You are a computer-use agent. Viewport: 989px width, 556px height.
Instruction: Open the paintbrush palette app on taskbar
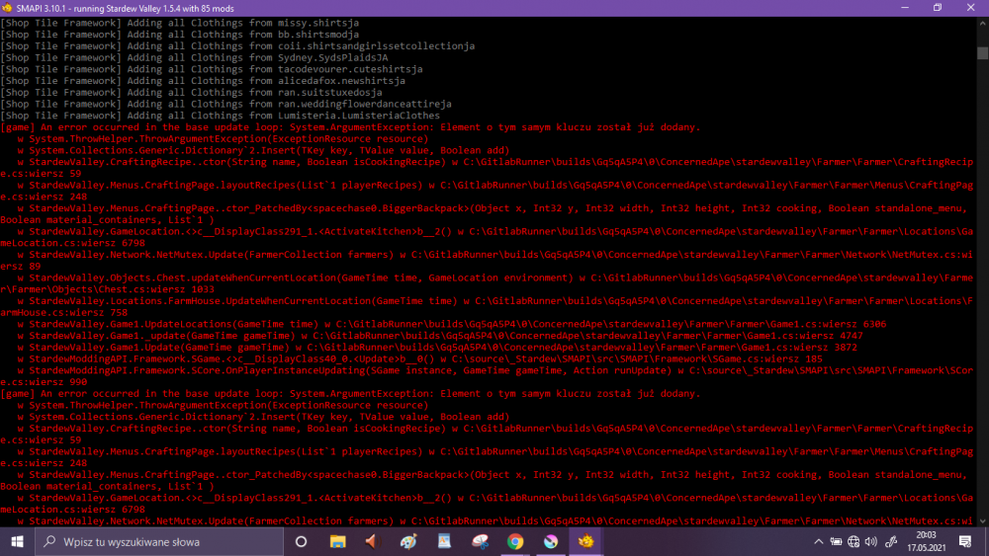480,541
